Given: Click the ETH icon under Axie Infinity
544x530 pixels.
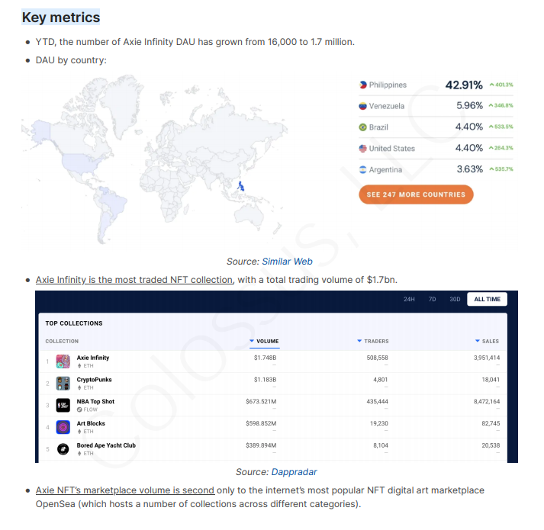Looking at the screenshot, I should tap(79, 365).
